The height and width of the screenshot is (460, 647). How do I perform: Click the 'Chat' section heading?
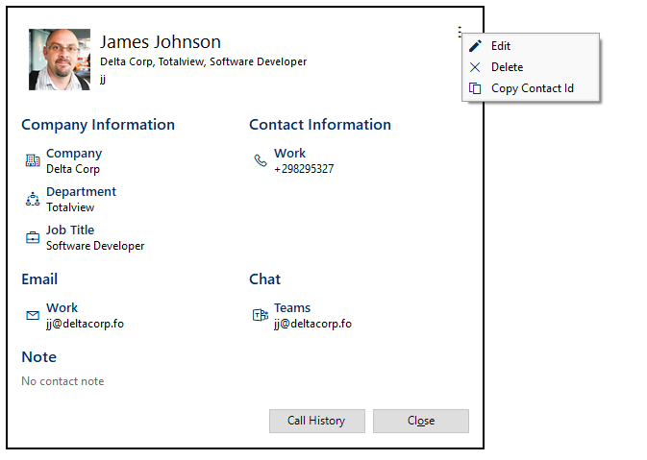(265, 279)
